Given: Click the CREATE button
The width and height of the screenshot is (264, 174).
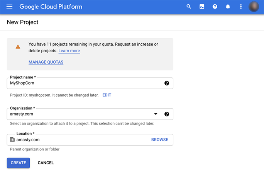Looking at the screenshot, I should pos(19,163).
